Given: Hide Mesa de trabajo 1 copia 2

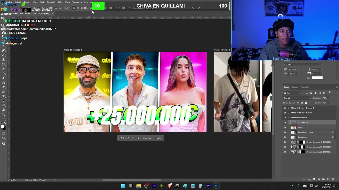Looking at the screenshot, I should [x=285, y=108].
